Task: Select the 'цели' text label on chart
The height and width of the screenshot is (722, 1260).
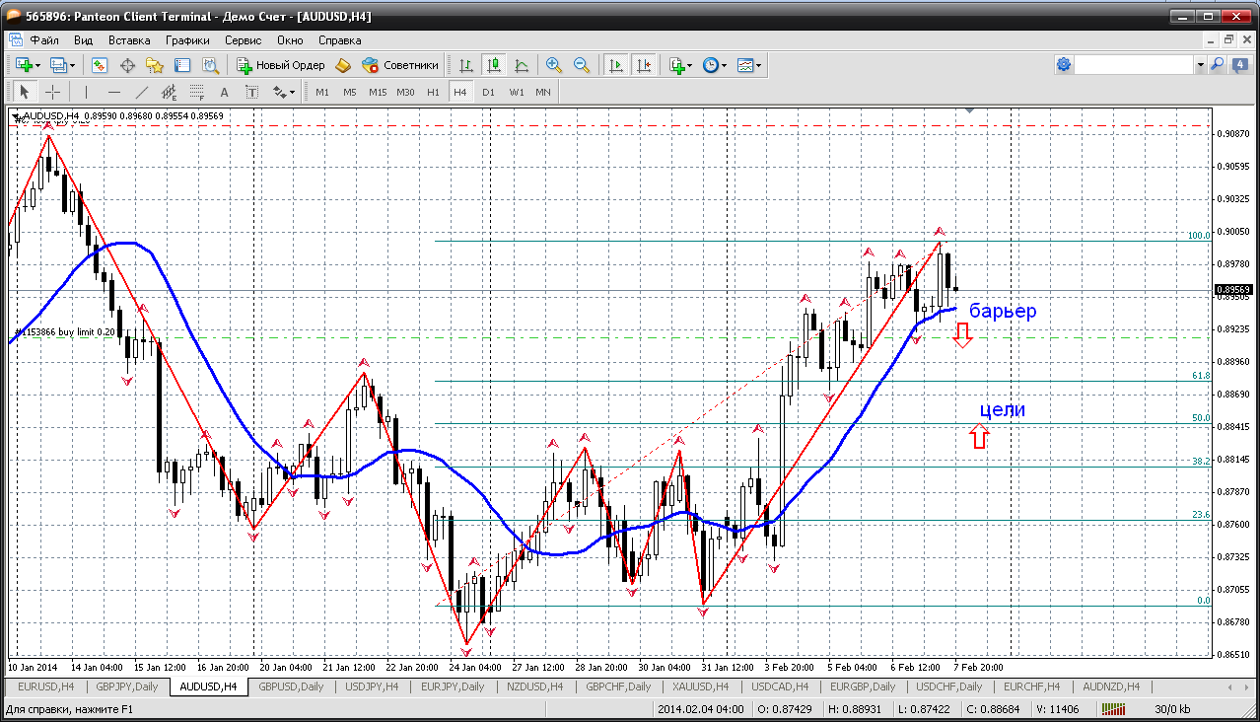Action: (x=1002, y=409)
